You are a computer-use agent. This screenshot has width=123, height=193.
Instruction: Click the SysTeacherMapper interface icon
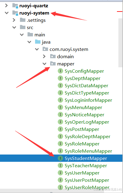60,165
